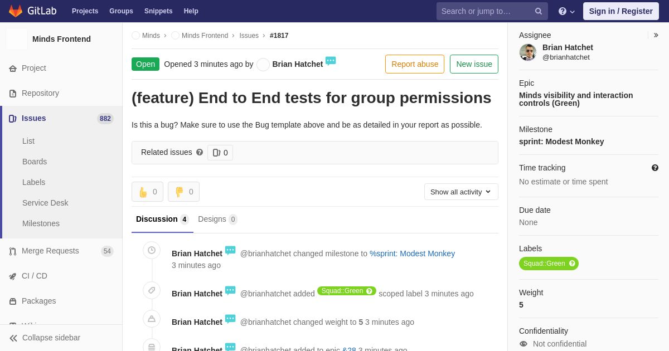Open Merge Requests in the sidebar
669x351 pixels.
[50, 251]
